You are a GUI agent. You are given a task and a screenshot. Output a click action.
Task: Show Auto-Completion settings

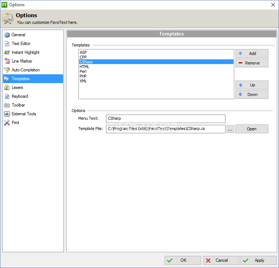(33, 70)
